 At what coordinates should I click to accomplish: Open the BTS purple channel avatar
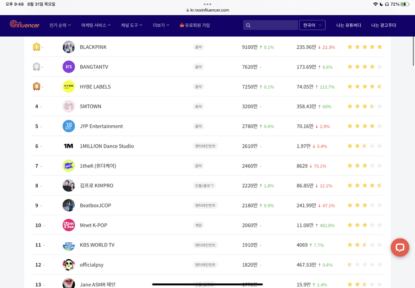pyautogui.click(x=68, y=67)
